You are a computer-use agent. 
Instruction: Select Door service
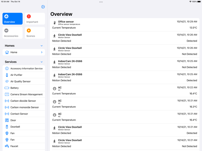(24, 120)
